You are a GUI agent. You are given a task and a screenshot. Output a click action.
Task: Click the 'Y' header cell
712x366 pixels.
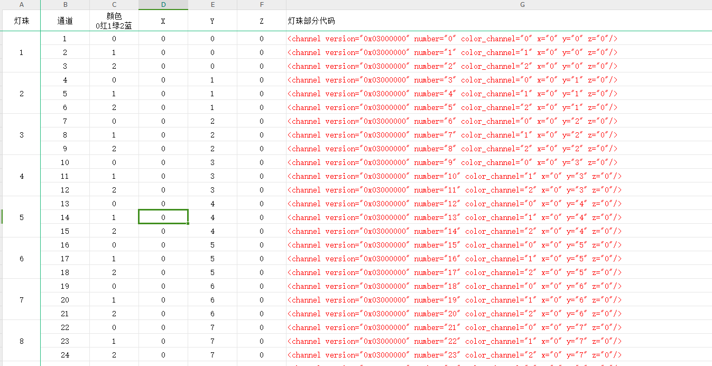point(212,21)
